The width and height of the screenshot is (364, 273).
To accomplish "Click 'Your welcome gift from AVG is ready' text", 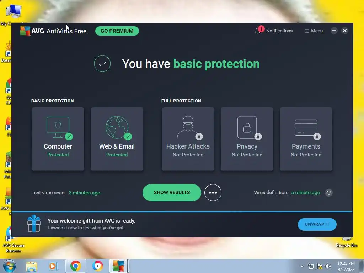I will tap(91, 221).
